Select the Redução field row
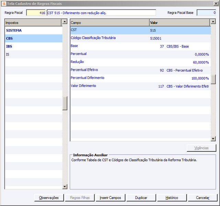This screenshot has width=220, height=206. tap(141, 62)
